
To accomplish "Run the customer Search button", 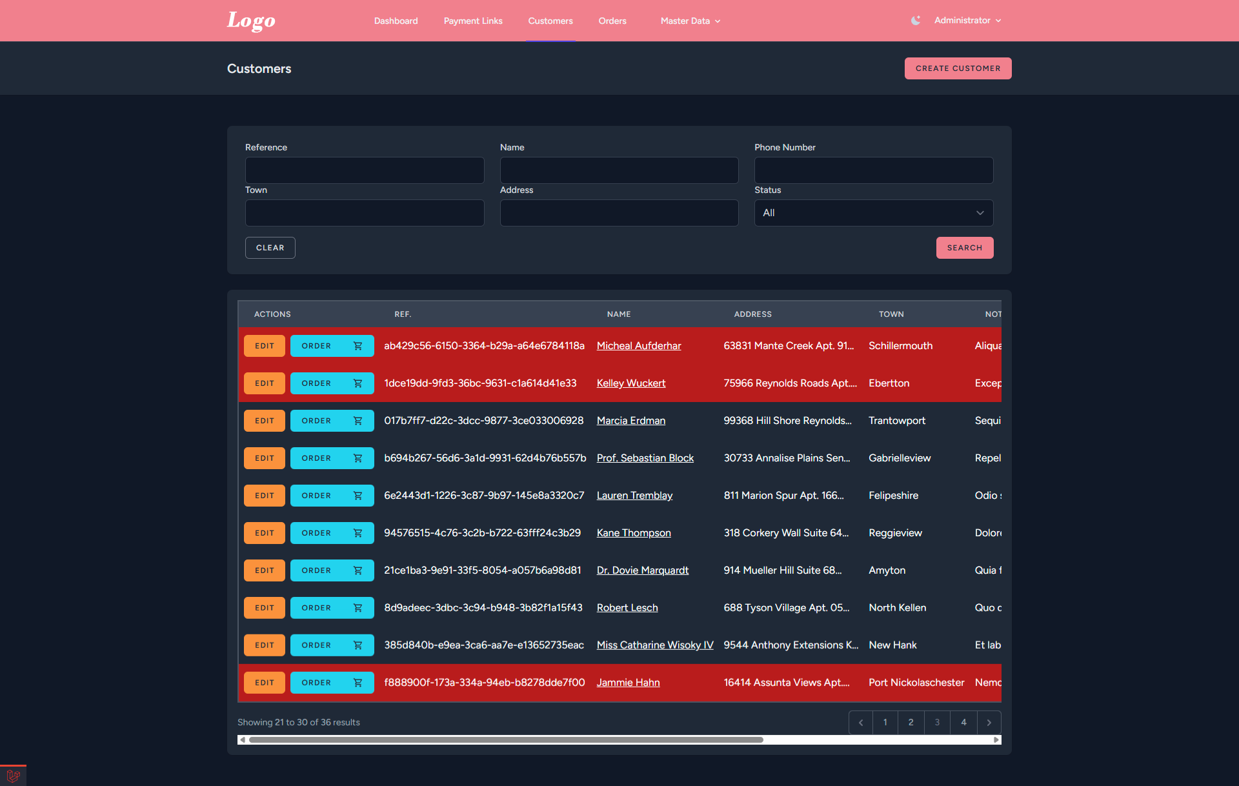I will (965, 248).
